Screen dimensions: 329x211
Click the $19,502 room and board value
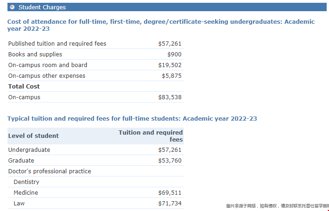coord(170,65)
